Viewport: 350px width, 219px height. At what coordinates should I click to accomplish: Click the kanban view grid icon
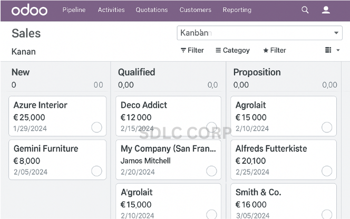click(x=328, y=50)
